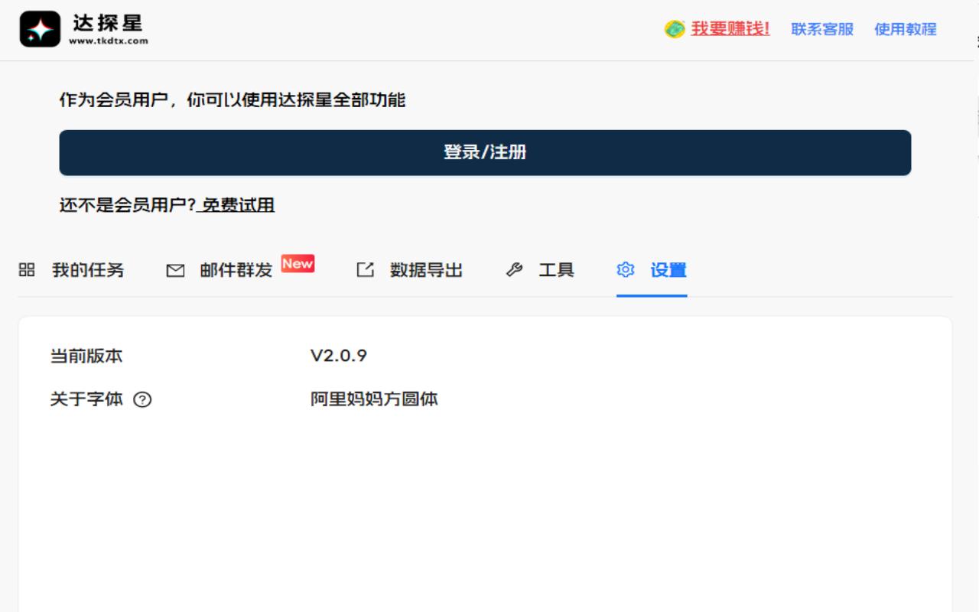
Task: Click the 达探星 star logo
Action: point(40,29)
